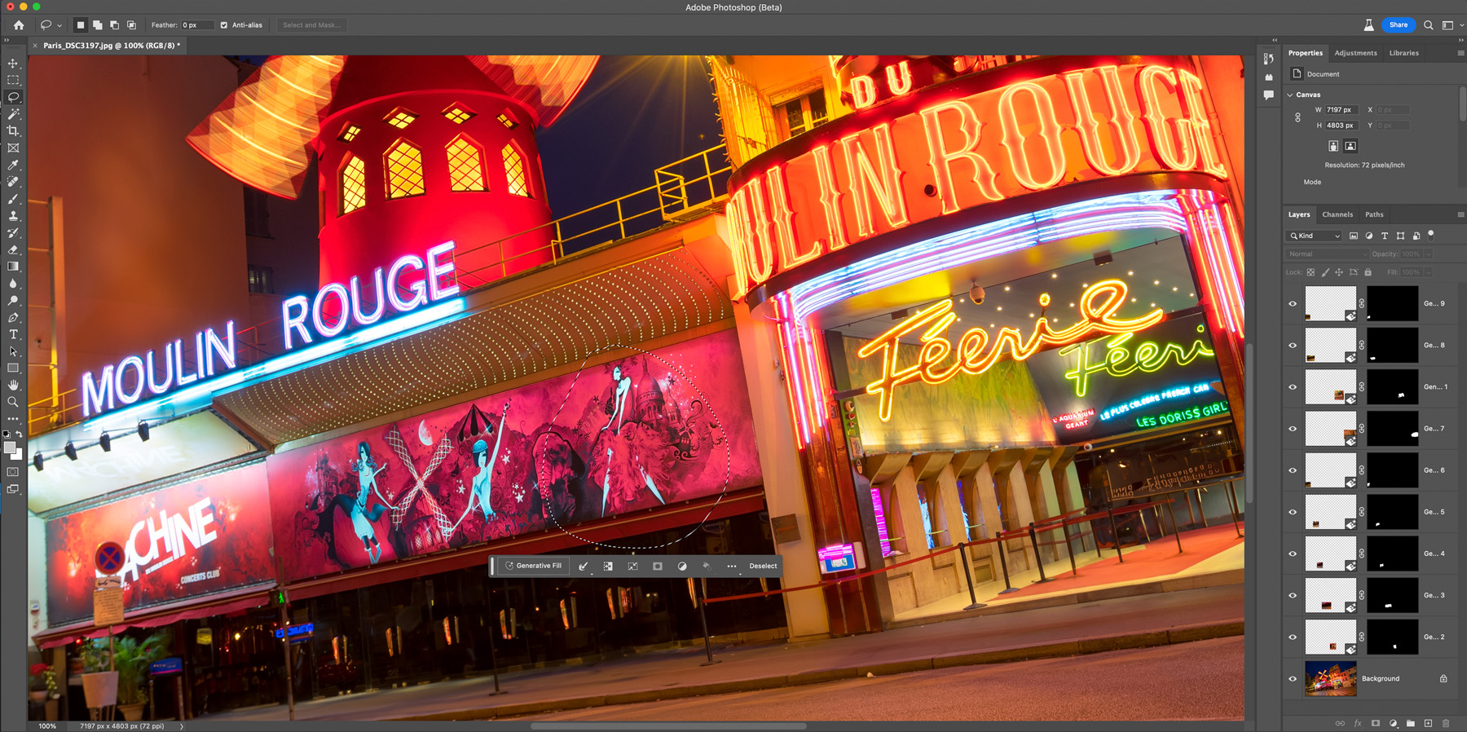Select the Magic Wand tool
Viewport: 1467px width, 732px height.
[x=13, y=114]
